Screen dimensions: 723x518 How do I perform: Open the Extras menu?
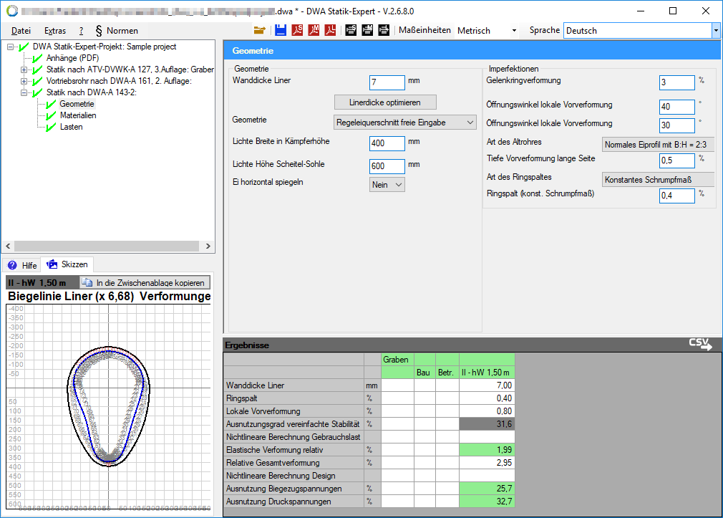(x=55, y=31)
